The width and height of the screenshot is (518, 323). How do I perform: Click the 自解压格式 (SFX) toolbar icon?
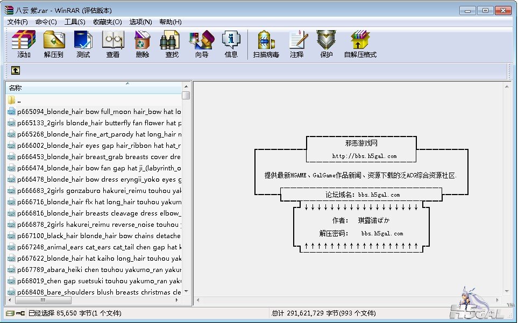click(360, 44)
